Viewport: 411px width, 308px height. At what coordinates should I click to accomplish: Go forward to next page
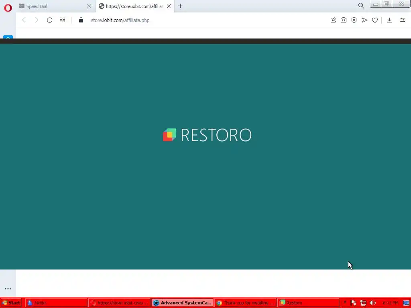pyautogui.click(x=37, y=20)
